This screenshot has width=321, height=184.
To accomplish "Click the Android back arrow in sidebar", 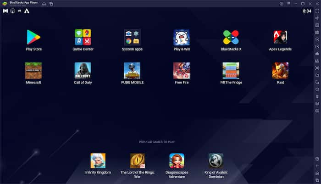I will pos(317,166).
